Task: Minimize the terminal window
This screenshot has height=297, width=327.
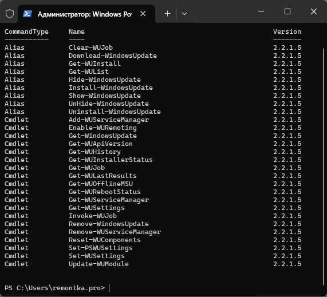Action: point(261,11)
